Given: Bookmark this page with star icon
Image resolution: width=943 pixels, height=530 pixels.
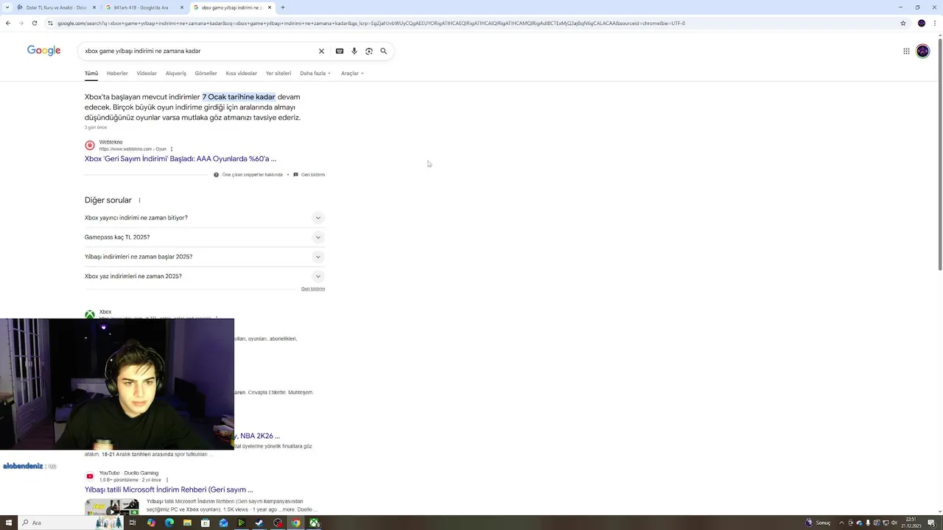Looking at the screenshot, I should 903,23.
